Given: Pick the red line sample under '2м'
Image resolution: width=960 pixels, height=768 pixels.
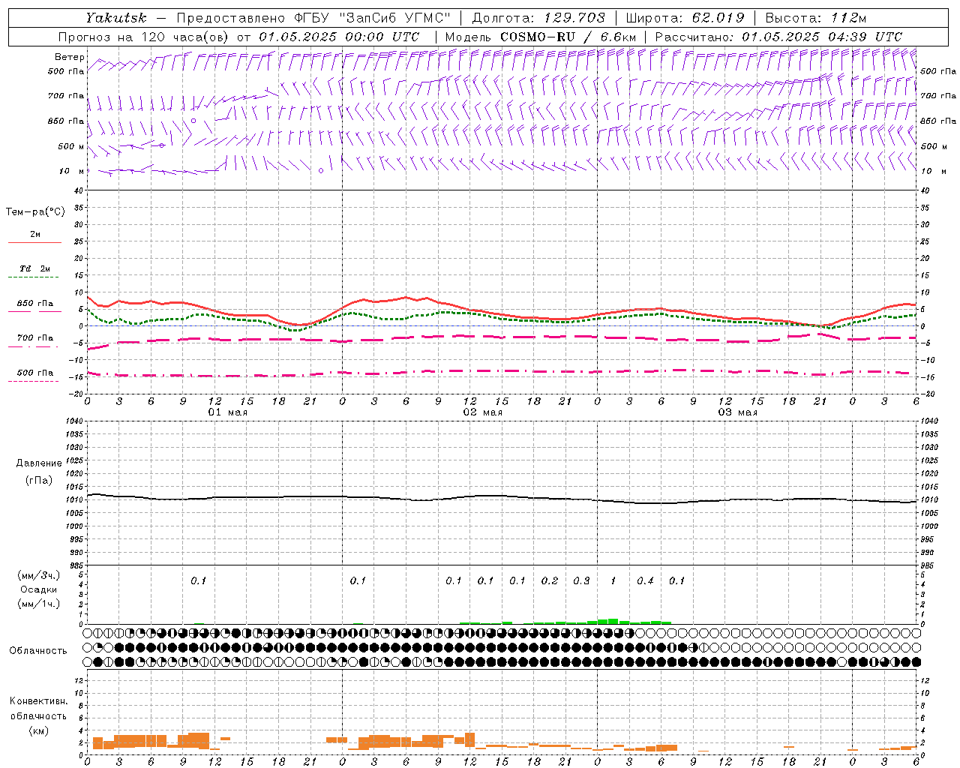Looking at the screenshot, I should (x=34, y=243).
